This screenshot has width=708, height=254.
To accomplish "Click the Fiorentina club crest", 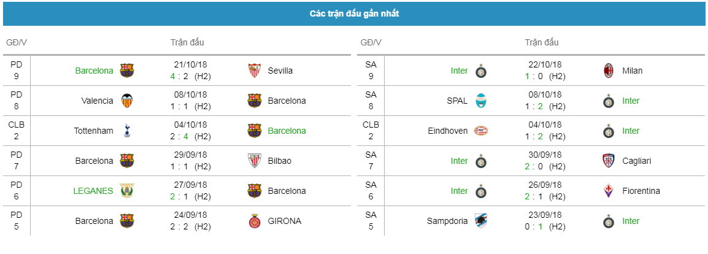I will click(x=609, y=191).
